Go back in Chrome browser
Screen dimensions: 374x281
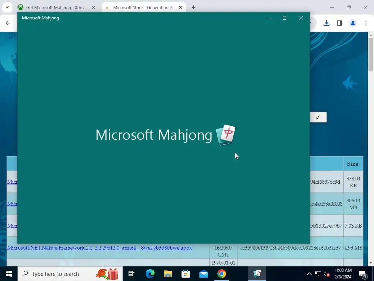8,23
